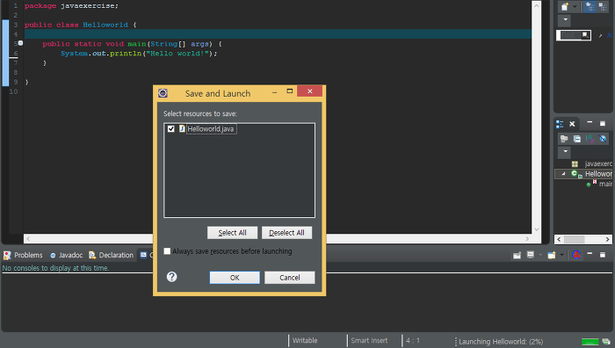Screen dimensions: 615x348
Task: Click Smart Insert status bar entry
Action: 369,341
